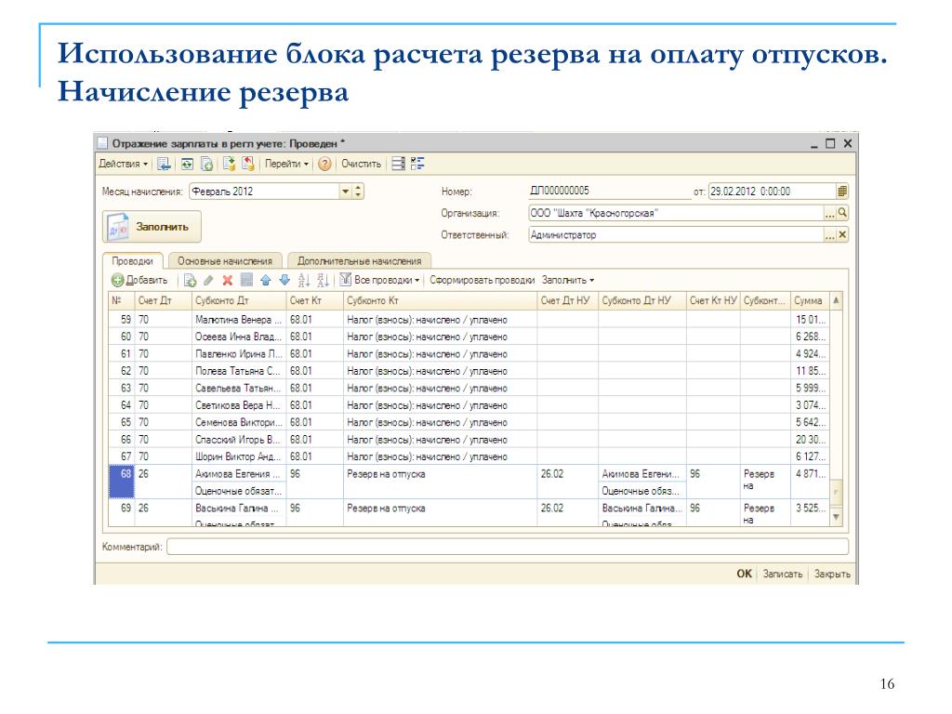Image resolution: width=952 pixels, height=714 pixels.
Task: Click the copy document icon with green plus
Action: (x=207, y=164)
